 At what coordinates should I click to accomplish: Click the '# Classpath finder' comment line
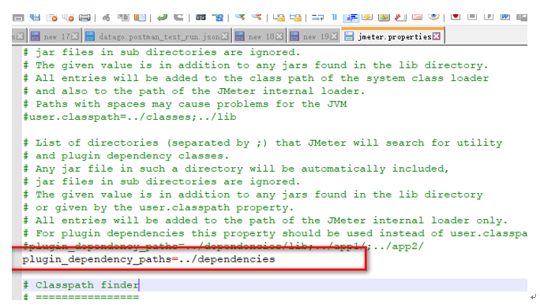(81, 285)
